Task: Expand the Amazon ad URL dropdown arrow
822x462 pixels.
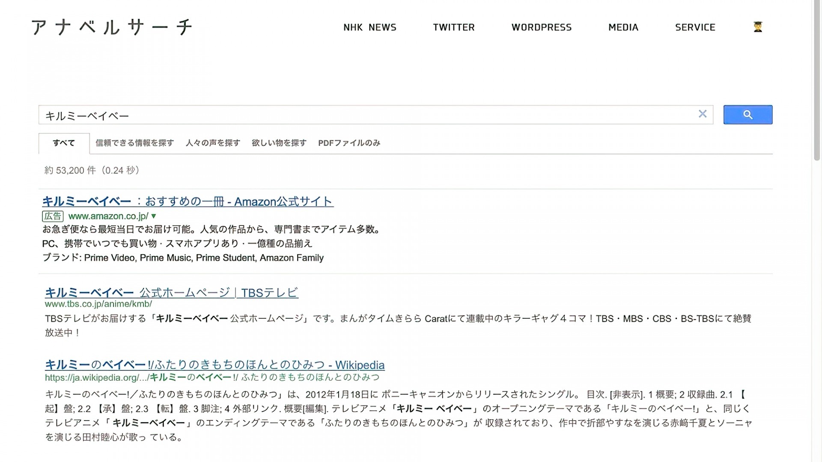Action: coord(153,216)
